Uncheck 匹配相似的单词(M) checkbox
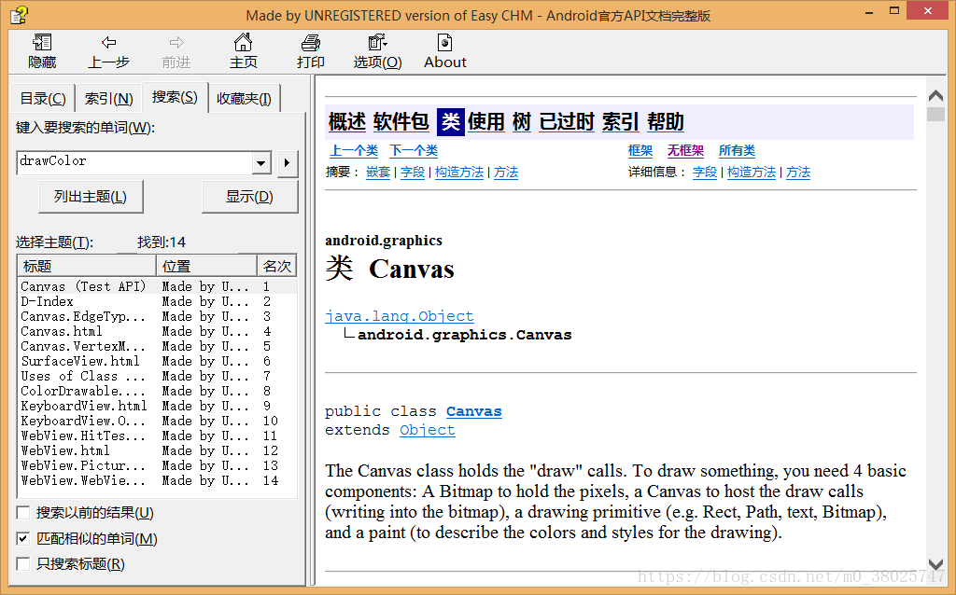The width and height of the screenshot is (956, 595). [23, 538]
